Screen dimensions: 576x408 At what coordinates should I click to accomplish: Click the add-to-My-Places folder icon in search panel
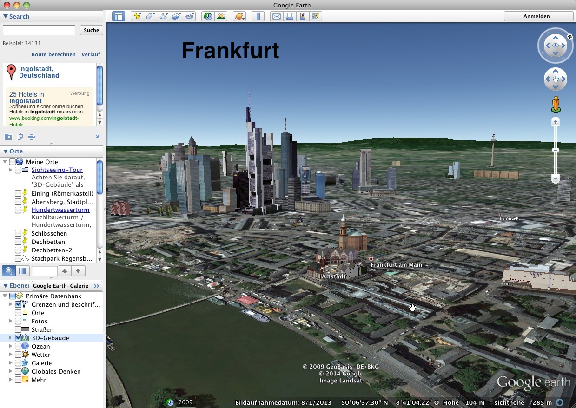8,137
